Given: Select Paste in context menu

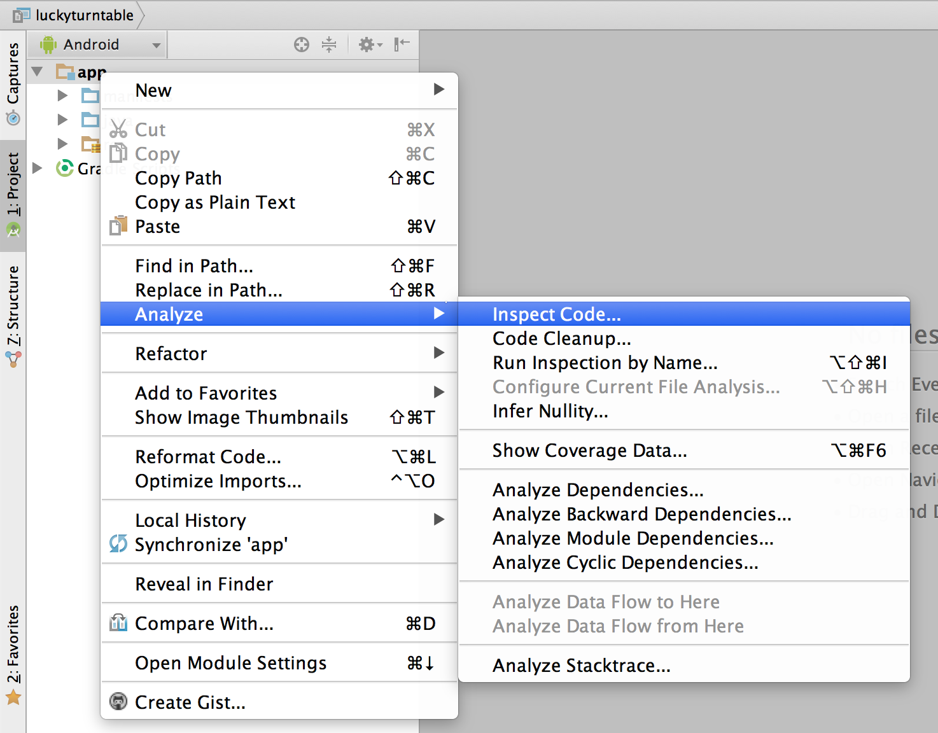Looking at the screenshot, I should [279, 227].
